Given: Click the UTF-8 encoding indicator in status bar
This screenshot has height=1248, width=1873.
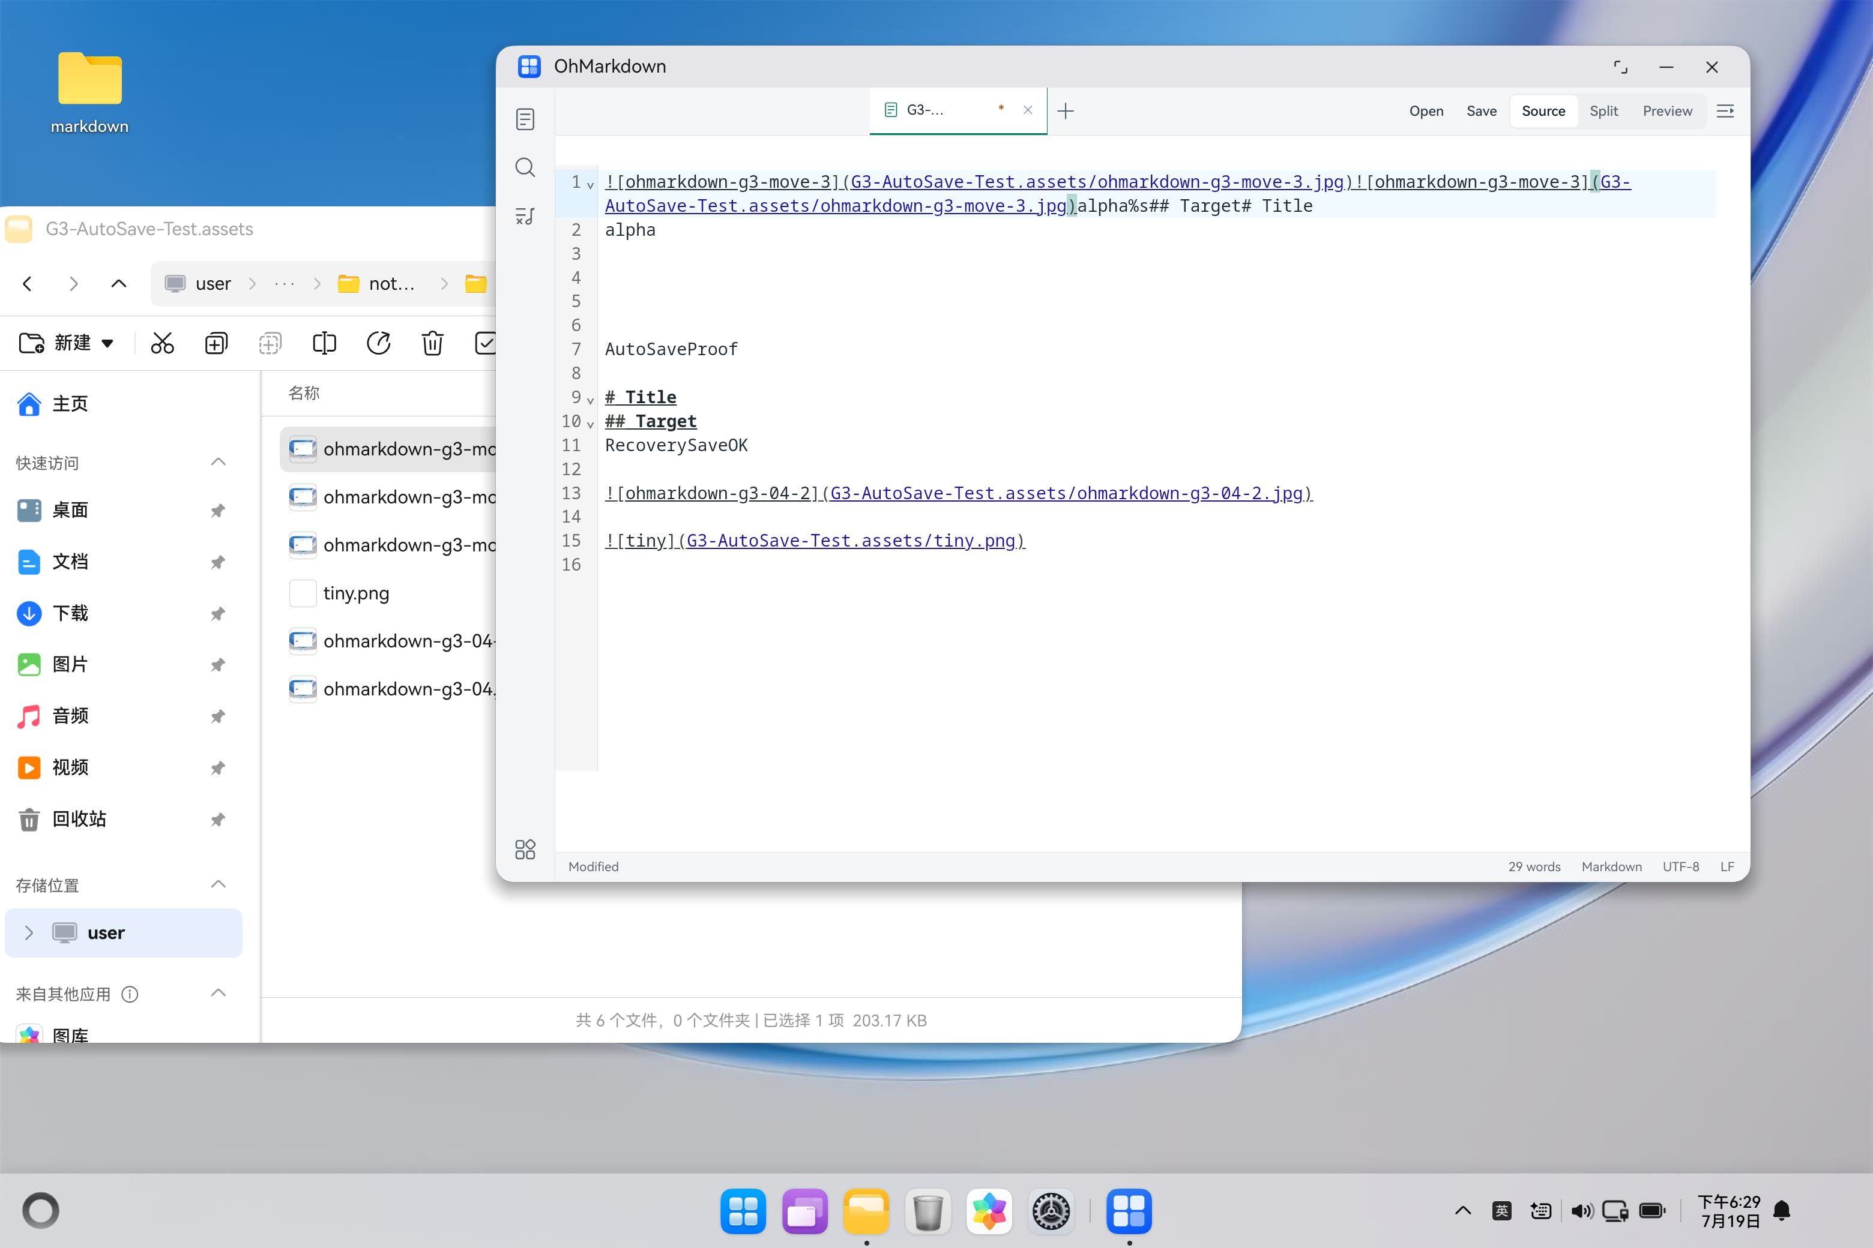Looking at the screenshot, I should point(1680,867).
